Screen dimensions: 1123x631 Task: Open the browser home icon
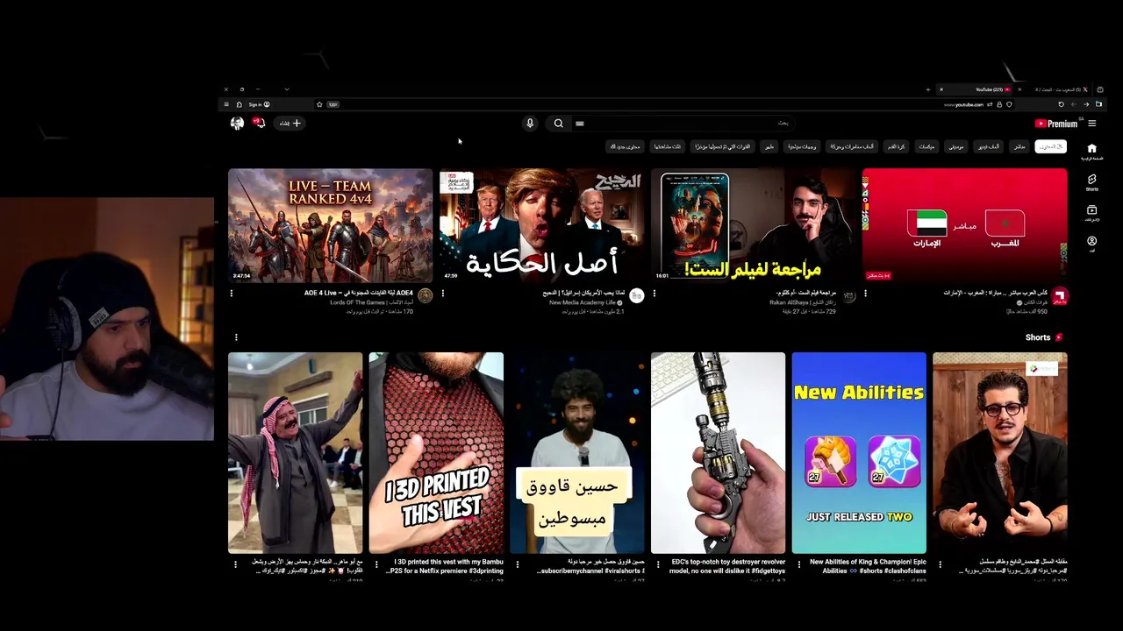(239, 104)
